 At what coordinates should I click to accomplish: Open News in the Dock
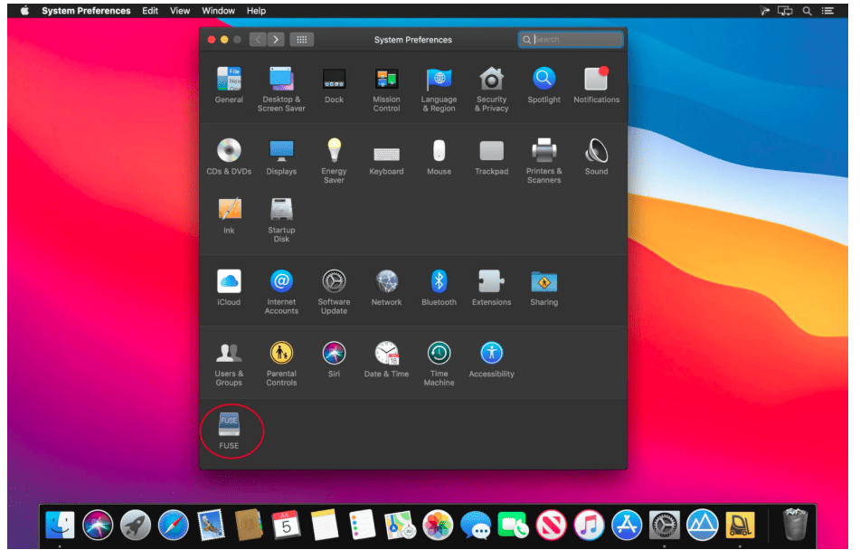552,525
